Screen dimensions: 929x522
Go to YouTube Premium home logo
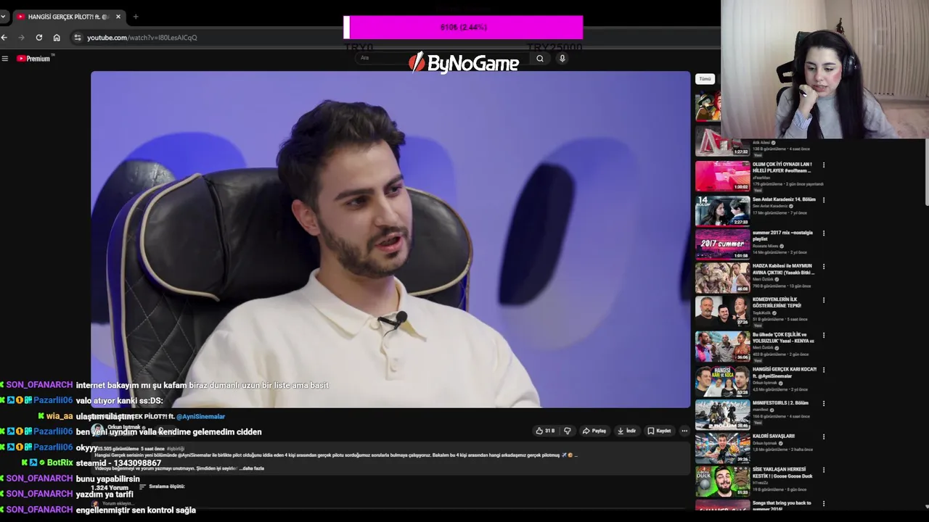pos(33,59)
